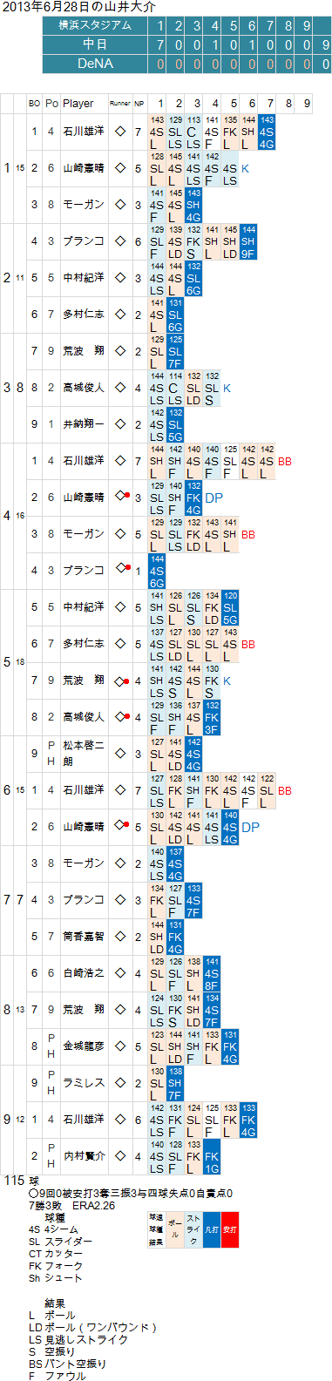The image size is (332, 1381).
Task: Click the runner diamond icon for 井納翔一
Action: (120, 424)
